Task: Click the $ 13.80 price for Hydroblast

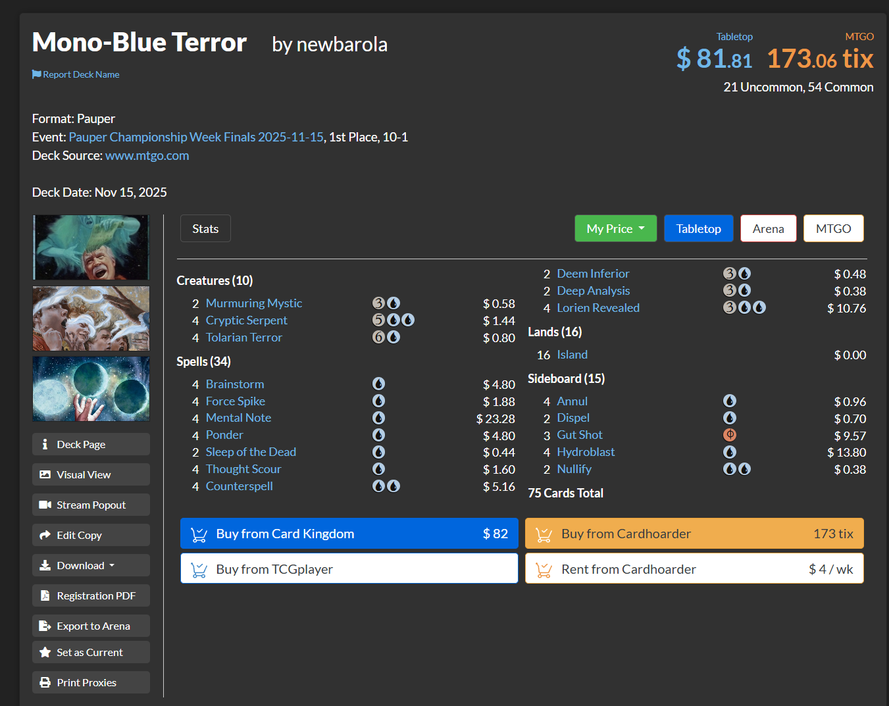Action: [x=846, y=453]
